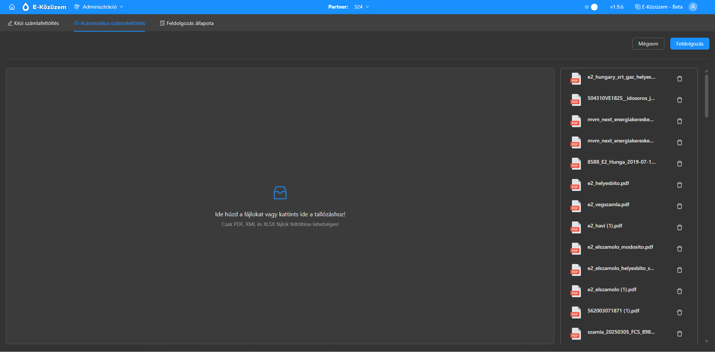Delete the e2_helyesbito.pdf file
Viewport: 715px width, 352px height.
click(x=679, y=185)
